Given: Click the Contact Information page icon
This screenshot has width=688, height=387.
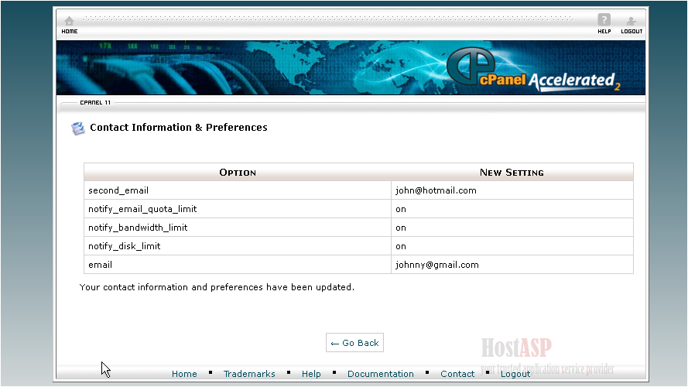Looking at the screenshot, I should [x=78, y=128].
